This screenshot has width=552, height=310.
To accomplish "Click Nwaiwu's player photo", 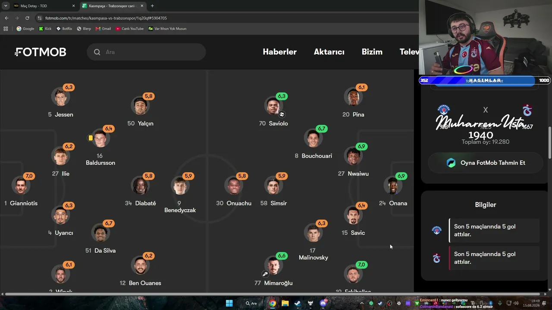I will point(353,156).
